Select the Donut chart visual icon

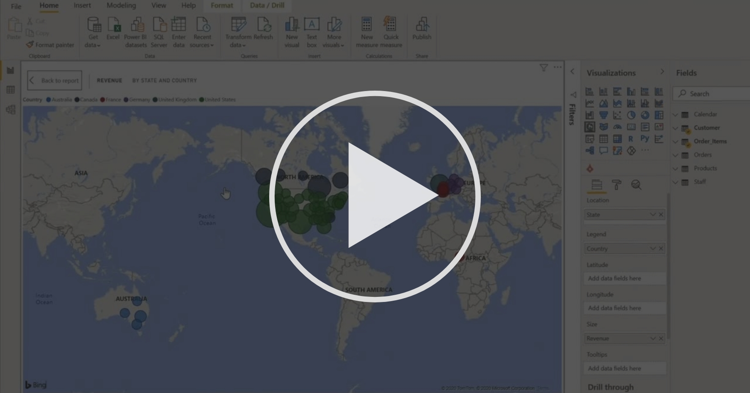(x=645, y=115)
